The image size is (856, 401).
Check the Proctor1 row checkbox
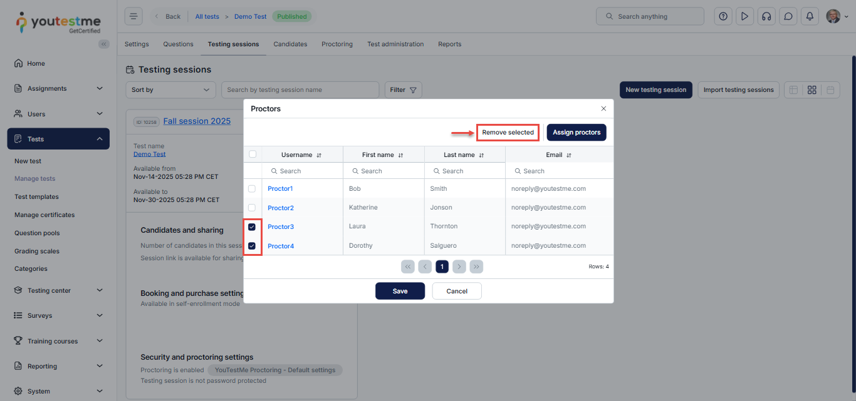click(x=252, y=188)
